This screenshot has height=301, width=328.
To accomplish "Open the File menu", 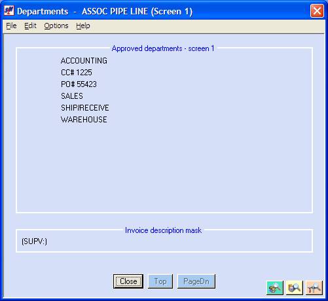I will (x=11, y=26).
